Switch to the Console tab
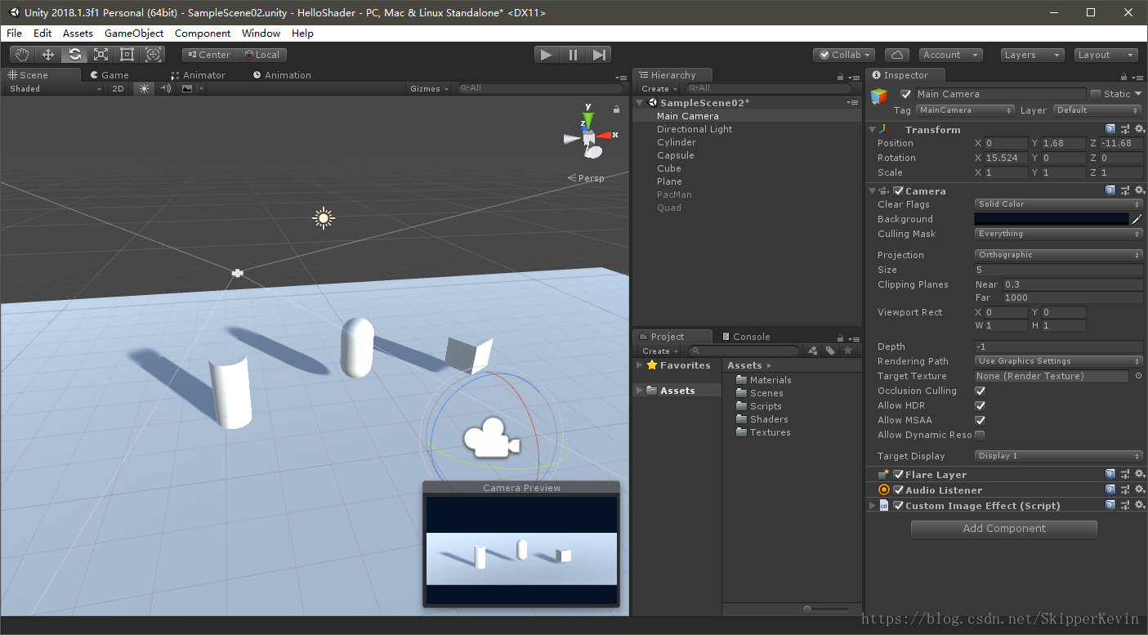This screenshot has width=1148, height=635. (745, 337)
